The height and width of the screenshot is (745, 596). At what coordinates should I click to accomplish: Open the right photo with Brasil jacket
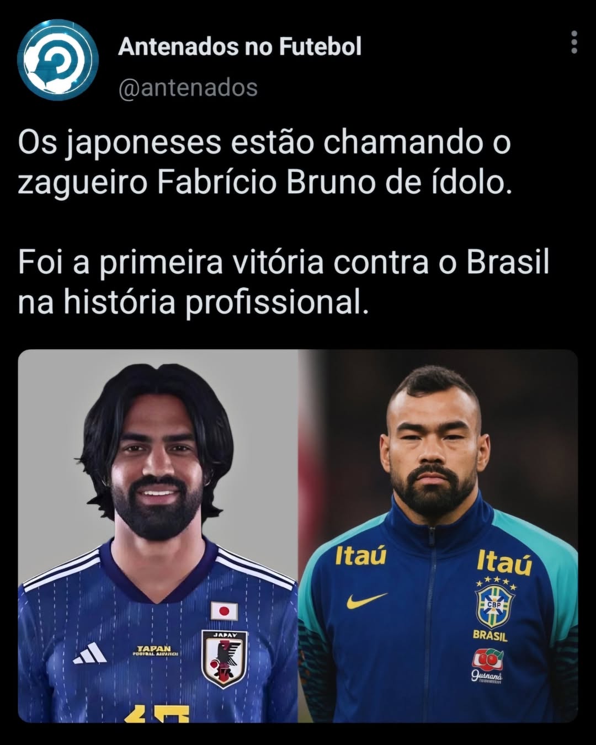[438, 536]
